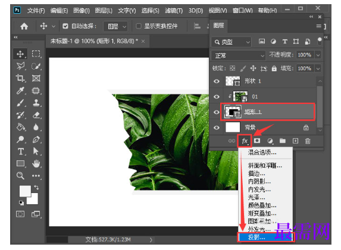The height and width of the screenshot is (250, 341).
Task: Select the Hand tool
Action: [x=36, y=163]
